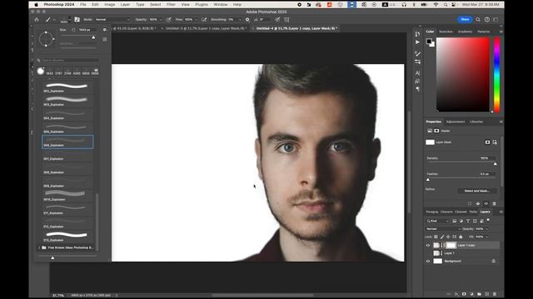This screenshot has height=299, width=533.
Task: Open symmetry paint options butterfly icon
Action: pyautogui.click(x=286, y=20)
